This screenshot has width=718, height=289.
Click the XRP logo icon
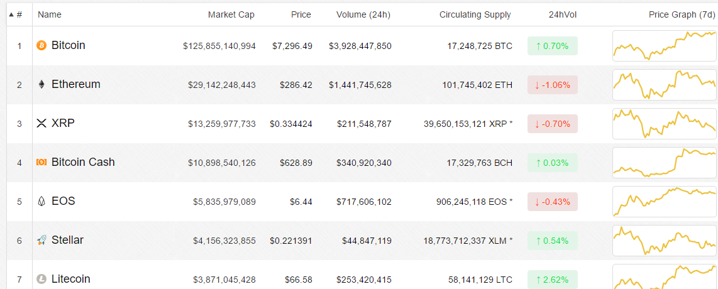click(x=42, y=124)
